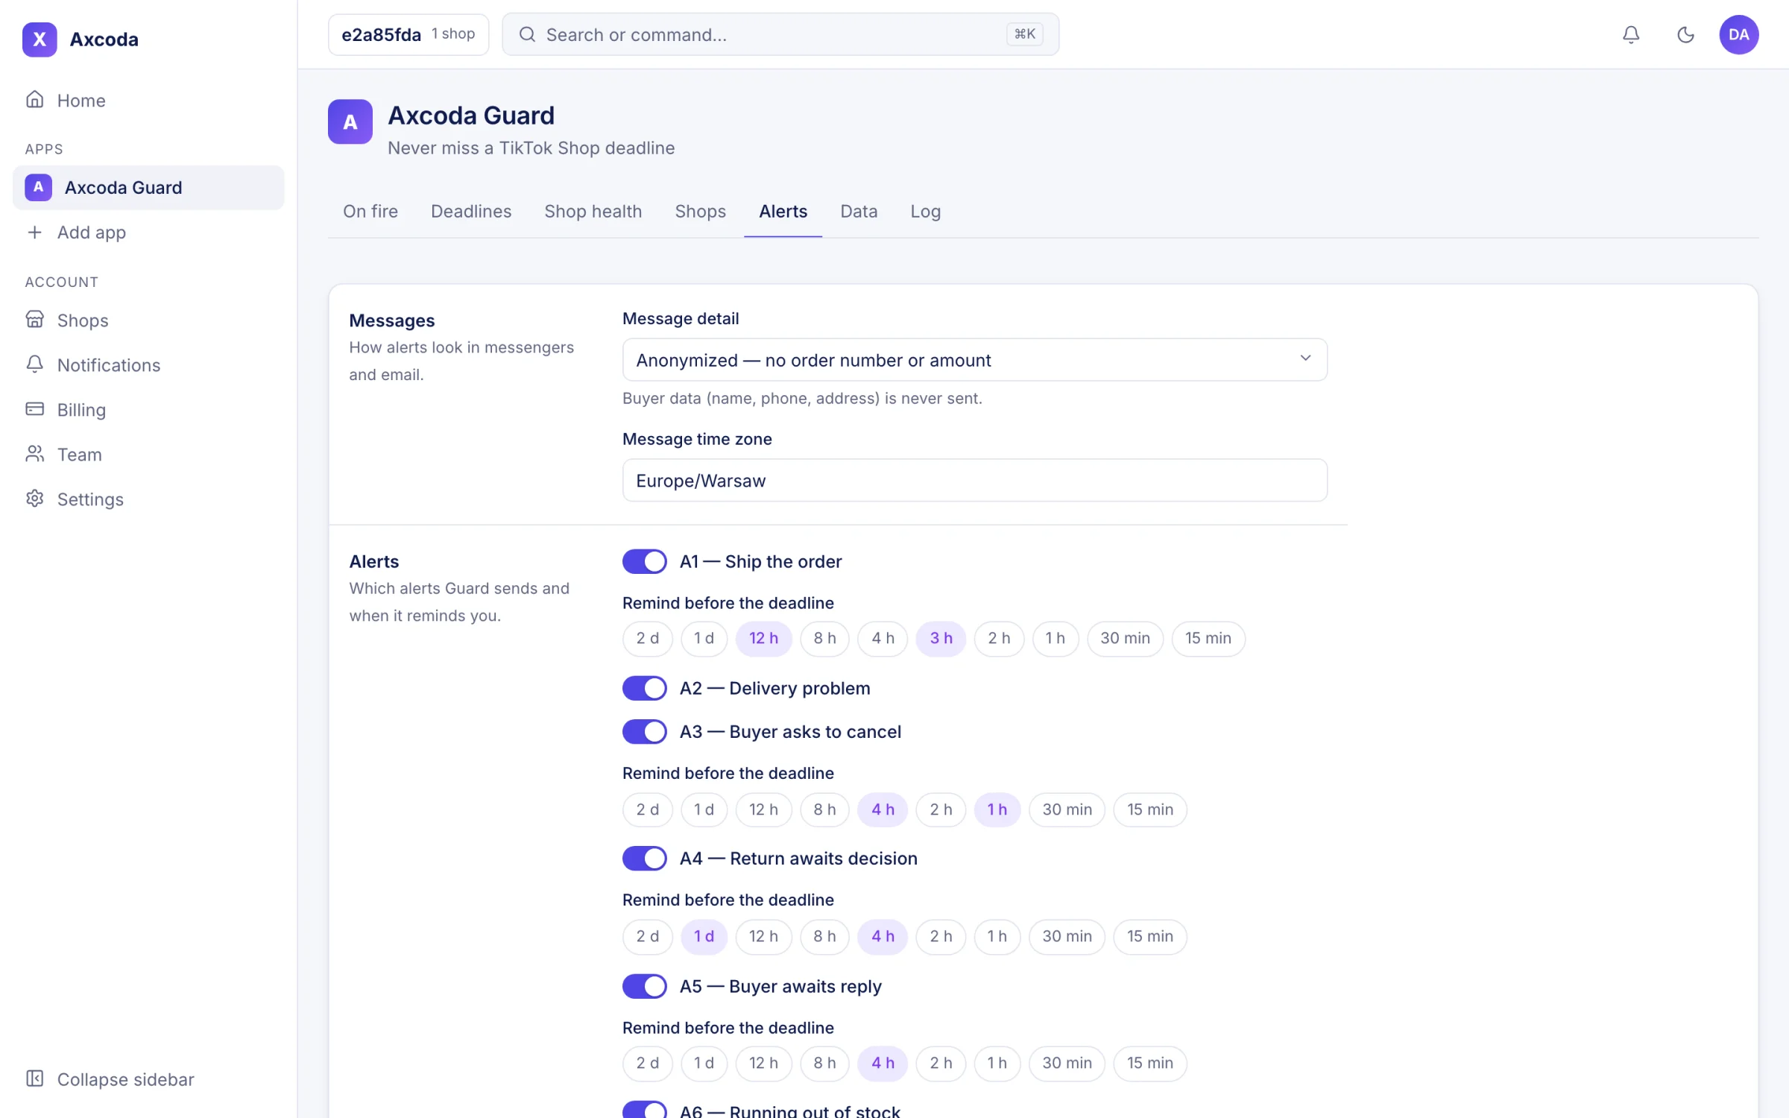Screen dimensions: 1789x1118
Task: Toggle A6 Running out of stock
Action: coord(645,1109)
